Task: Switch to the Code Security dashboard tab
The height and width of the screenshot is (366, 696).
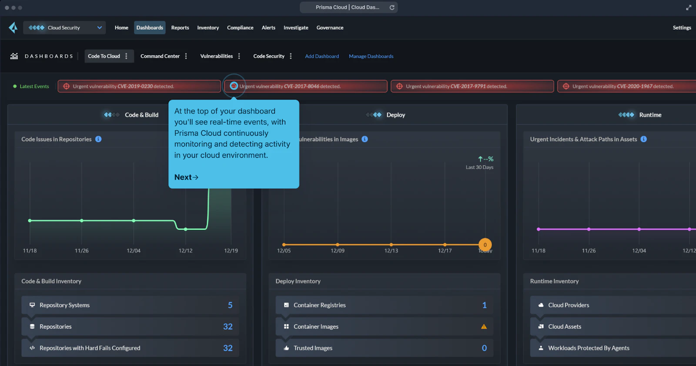Action: pos(269,56)
